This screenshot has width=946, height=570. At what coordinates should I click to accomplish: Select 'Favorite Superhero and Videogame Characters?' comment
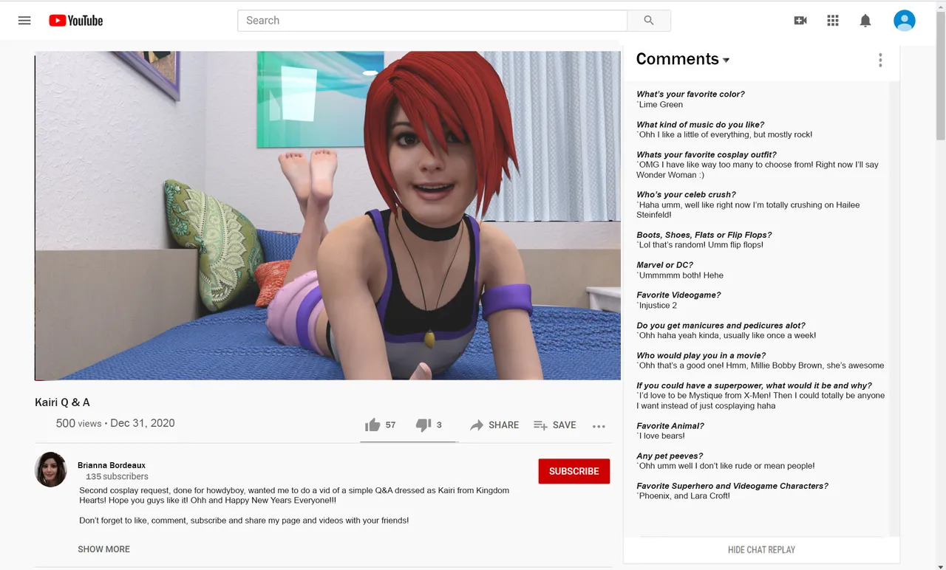(x=732, y=487)
